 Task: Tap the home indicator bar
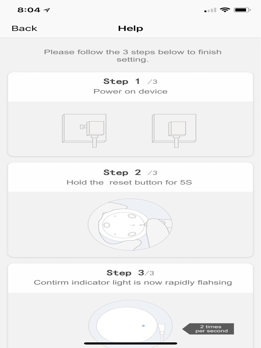click(x=131, y=343)
